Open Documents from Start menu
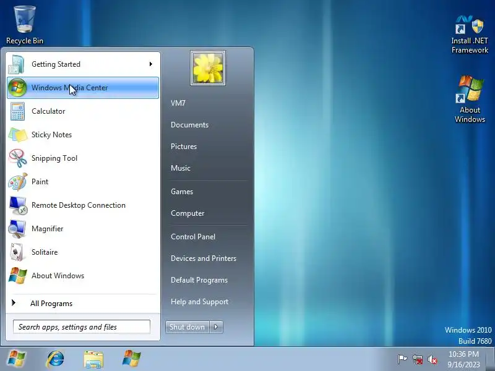Viewport: 495px width, 371px height. coord(189,125)
